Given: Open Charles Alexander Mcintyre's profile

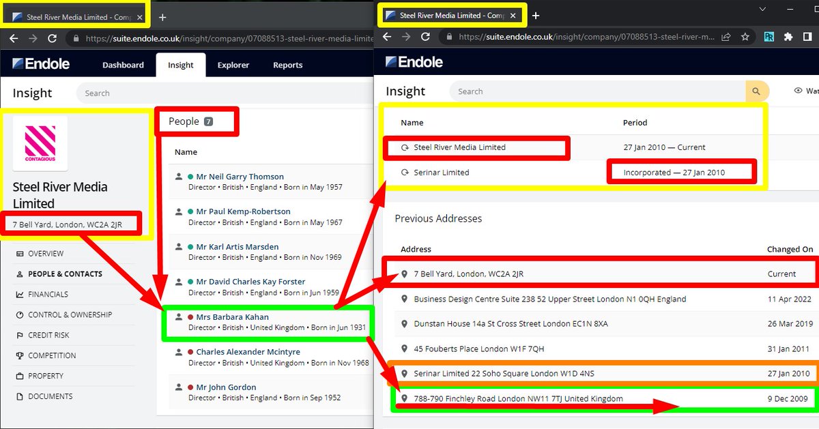Looking at the screenshot, I should click(248, 352).
